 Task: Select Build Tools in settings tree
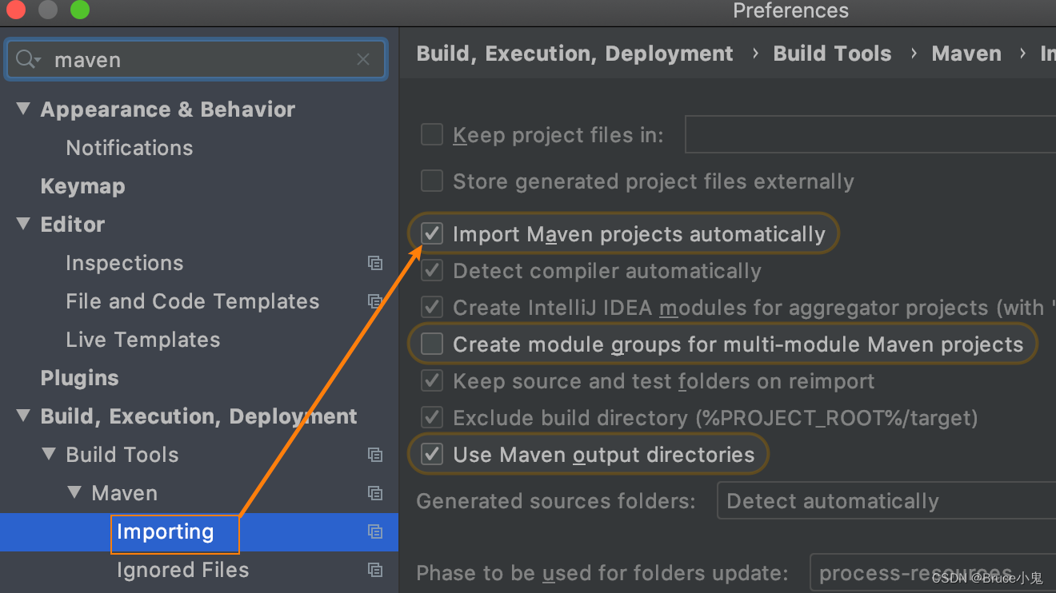click(x=122, y=455)
